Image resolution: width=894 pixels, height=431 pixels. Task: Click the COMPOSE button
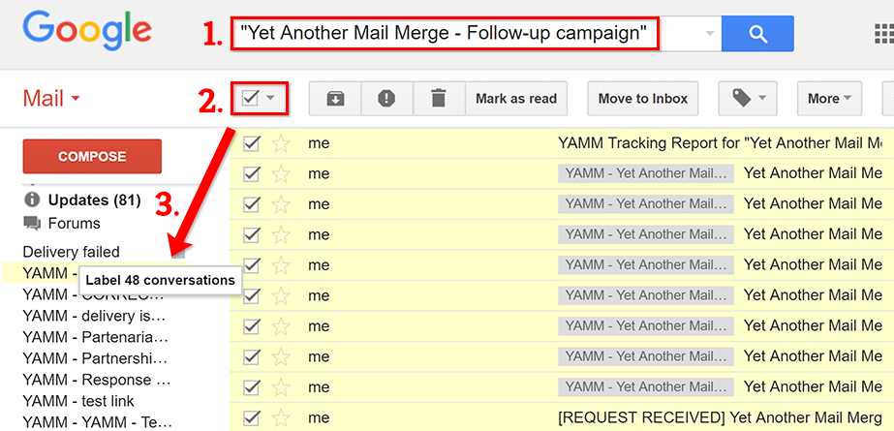[x=92, y=156]
